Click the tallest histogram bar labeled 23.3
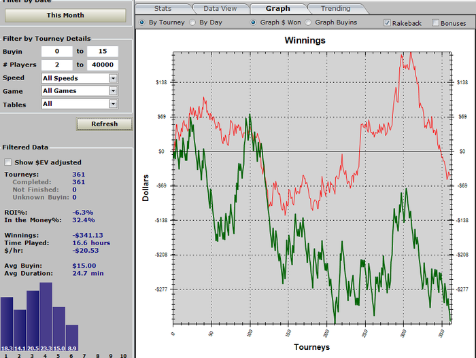This screenshot has height=358, width=476. 46,317
